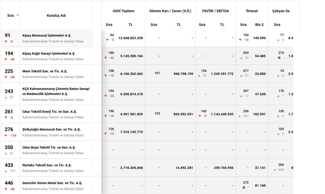
Task: Click green up arrow beside 177 change
Action: 6,171
